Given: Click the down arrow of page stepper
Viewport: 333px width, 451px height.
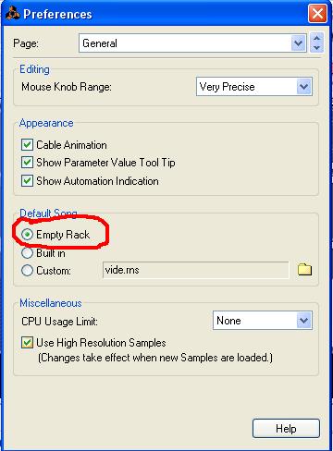Looking at the screenshot, I should click(316, 48).
